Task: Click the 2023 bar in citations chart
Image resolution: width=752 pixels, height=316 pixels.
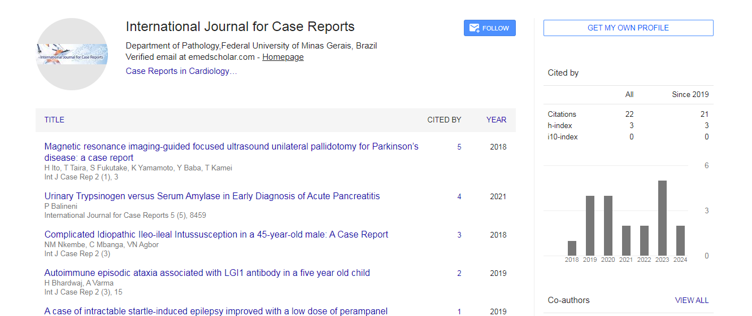Action: (662, 218)
